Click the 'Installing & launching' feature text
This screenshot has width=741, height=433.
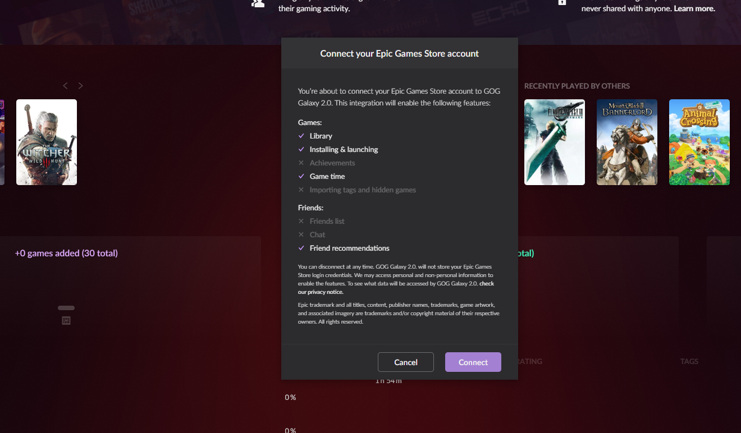coord(344,149)
